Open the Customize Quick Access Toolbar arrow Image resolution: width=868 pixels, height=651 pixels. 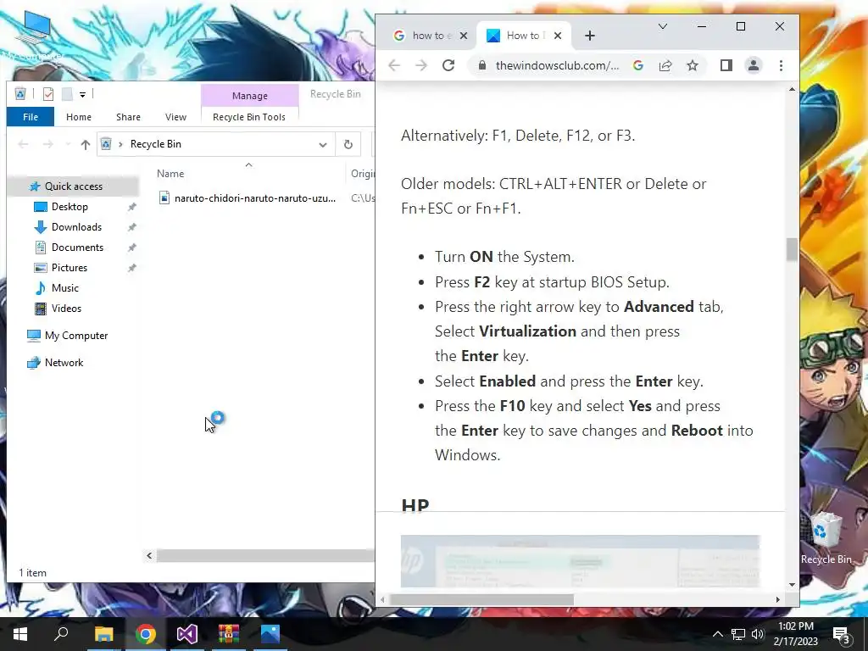82,95
